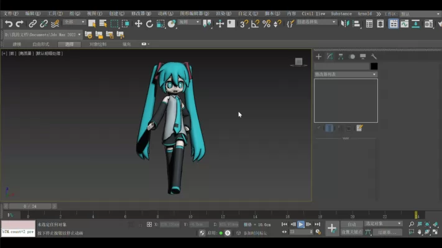Click the frame 24 marker on timeline
Image resolution: width=442 pixels, height=248 pixels.
click(x=417, y=215)
